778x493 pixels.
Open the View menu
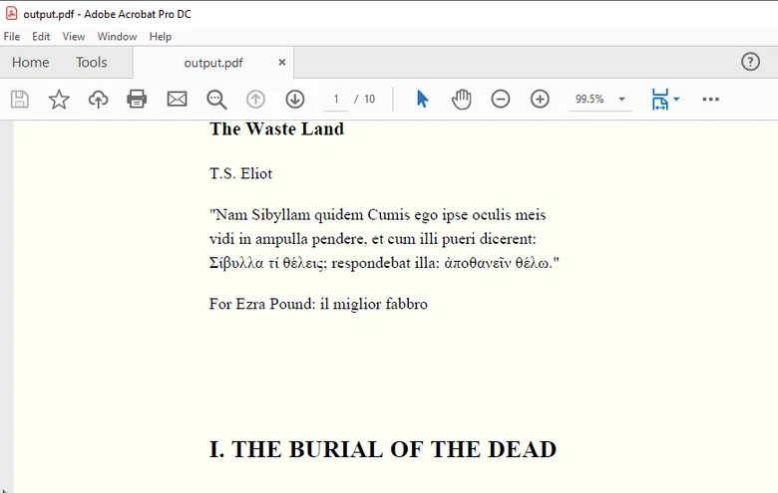pos(74,37)
